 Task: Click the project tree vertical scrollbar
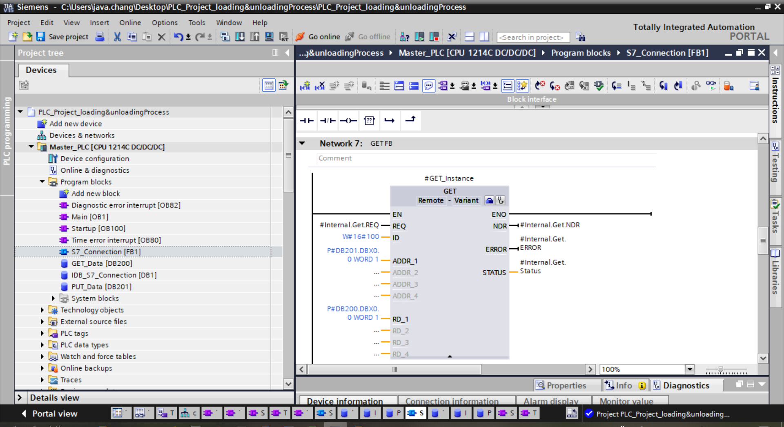point(288,155)
